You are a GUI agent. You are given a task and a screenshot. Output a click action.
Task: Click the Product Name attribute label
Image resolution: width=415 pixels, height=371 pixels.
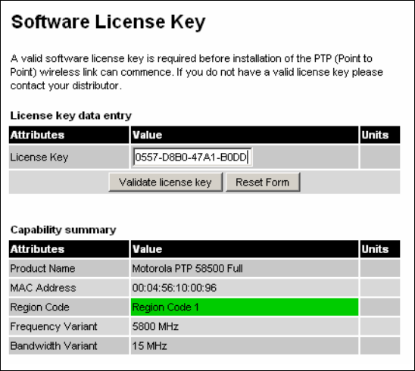pos(42,269)
